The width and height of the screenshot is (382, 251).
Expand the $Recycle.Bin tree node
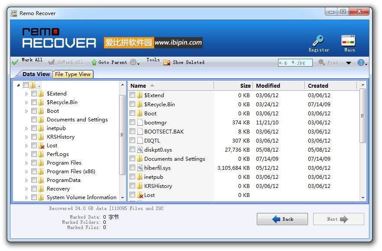26,102
